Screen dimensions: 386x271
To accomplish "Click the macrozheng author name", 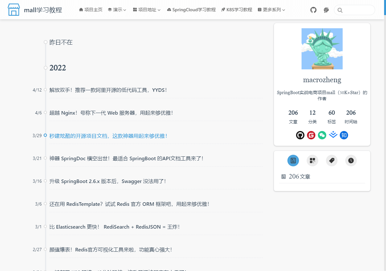I will (x=322, y=80).
